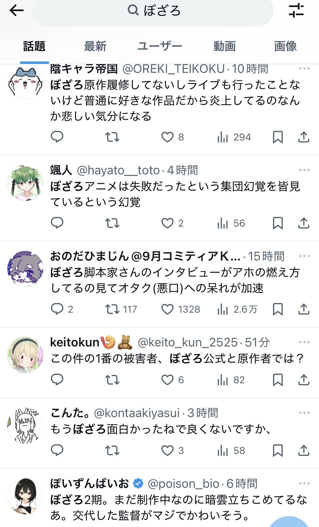Expand options menu for keitokun's post

[304, 342]
